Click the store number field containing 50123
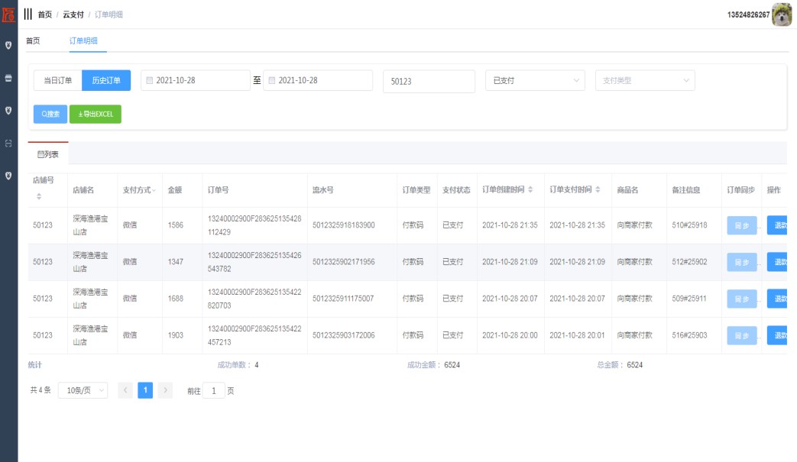The image size is (797, 462). click(x=429, y=81)
